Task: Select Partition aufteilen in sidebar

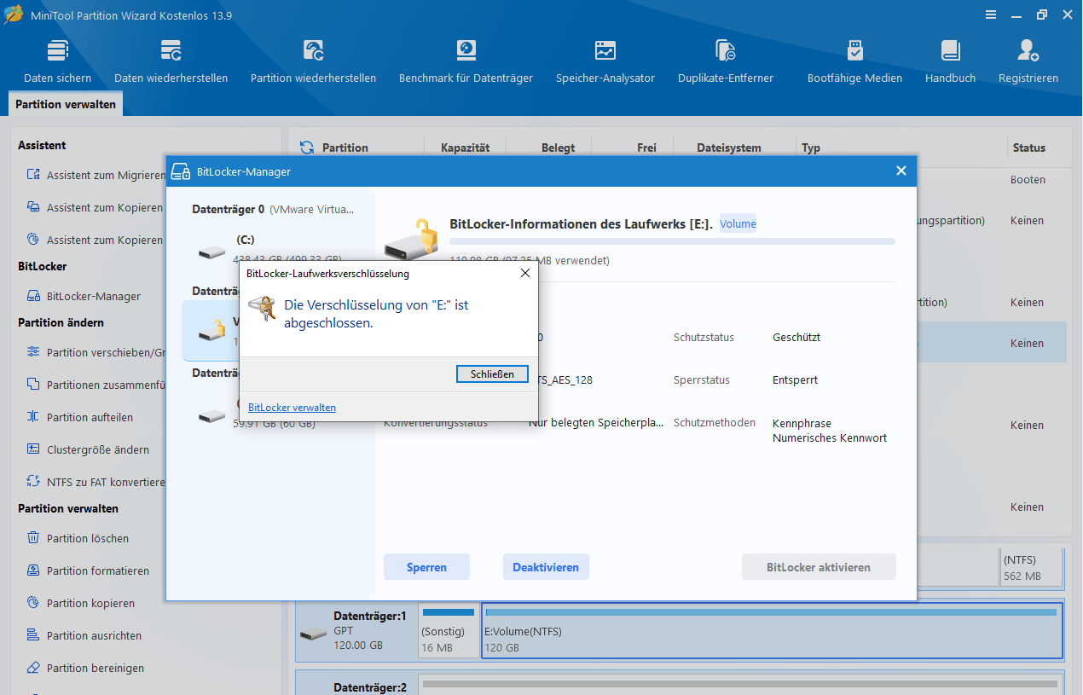Action: [80, 417]
